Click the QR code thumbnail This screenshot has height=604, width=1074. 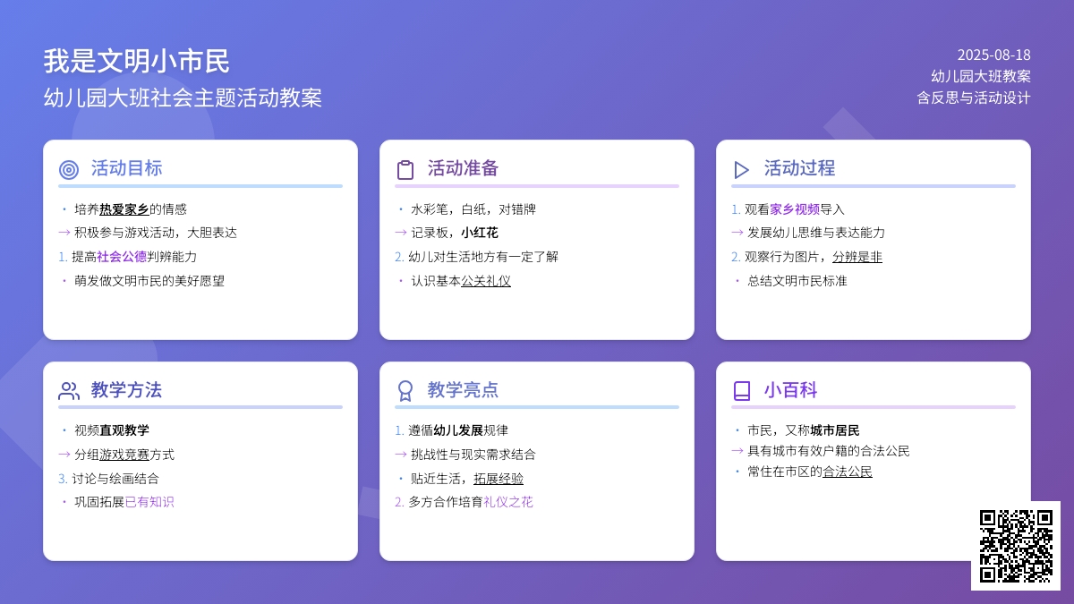tap(1016, 546)
